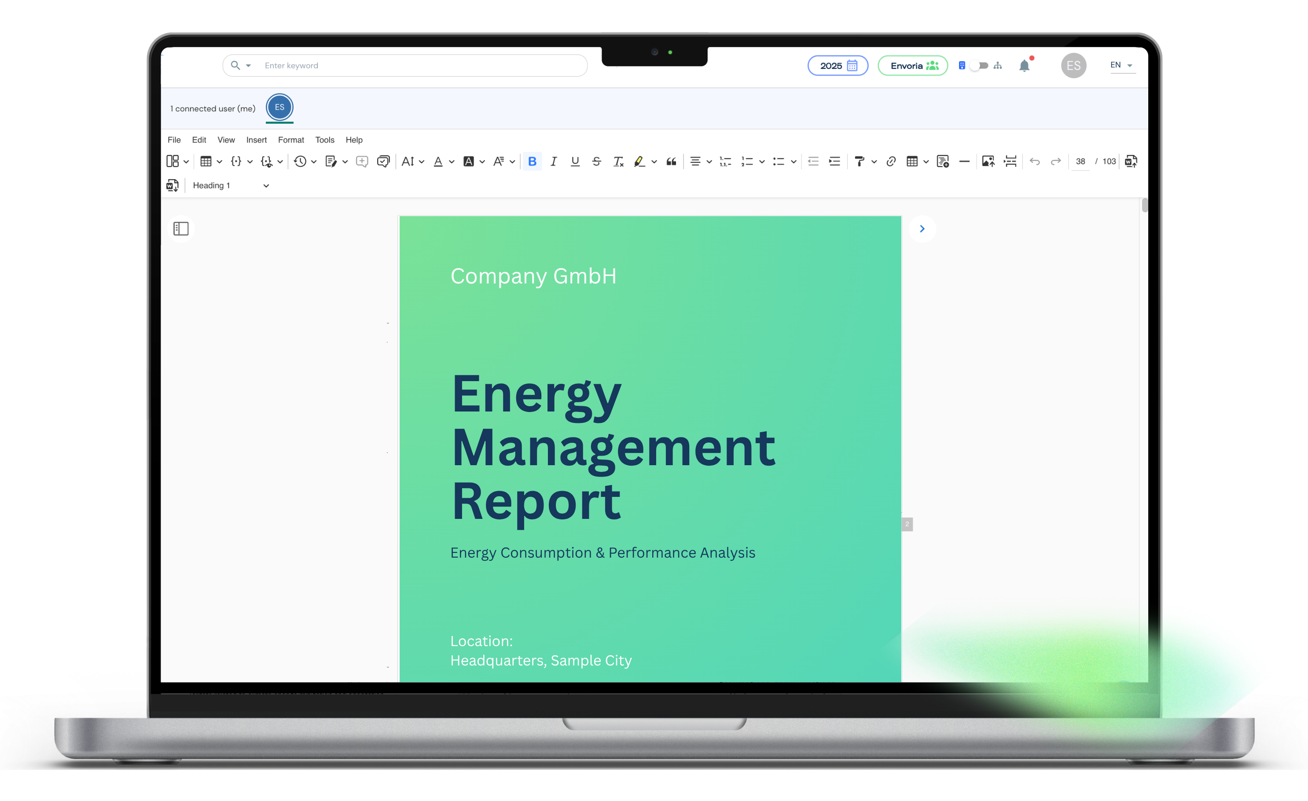Clear text formatting with Tx icon
Screen dimensions: 1308x801
(x=618, y=162)
